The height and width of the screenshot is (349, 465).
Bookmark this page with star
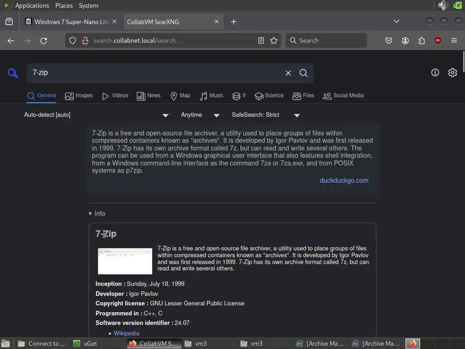pyautogui.click(x=274, y=40)
